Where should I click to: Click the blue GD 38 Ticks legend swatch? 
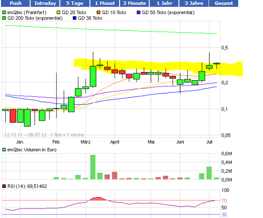pos(75,18)
